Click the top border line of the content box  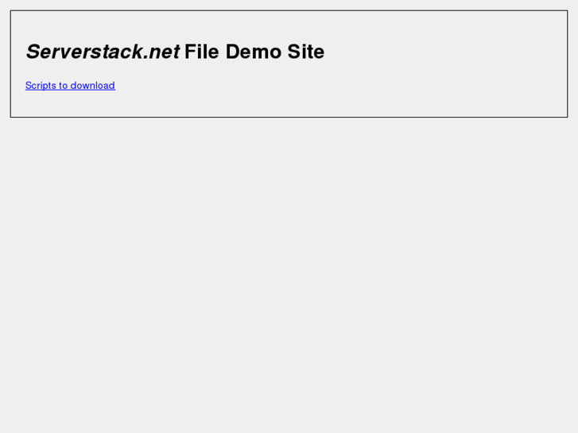tap(289, 10)
